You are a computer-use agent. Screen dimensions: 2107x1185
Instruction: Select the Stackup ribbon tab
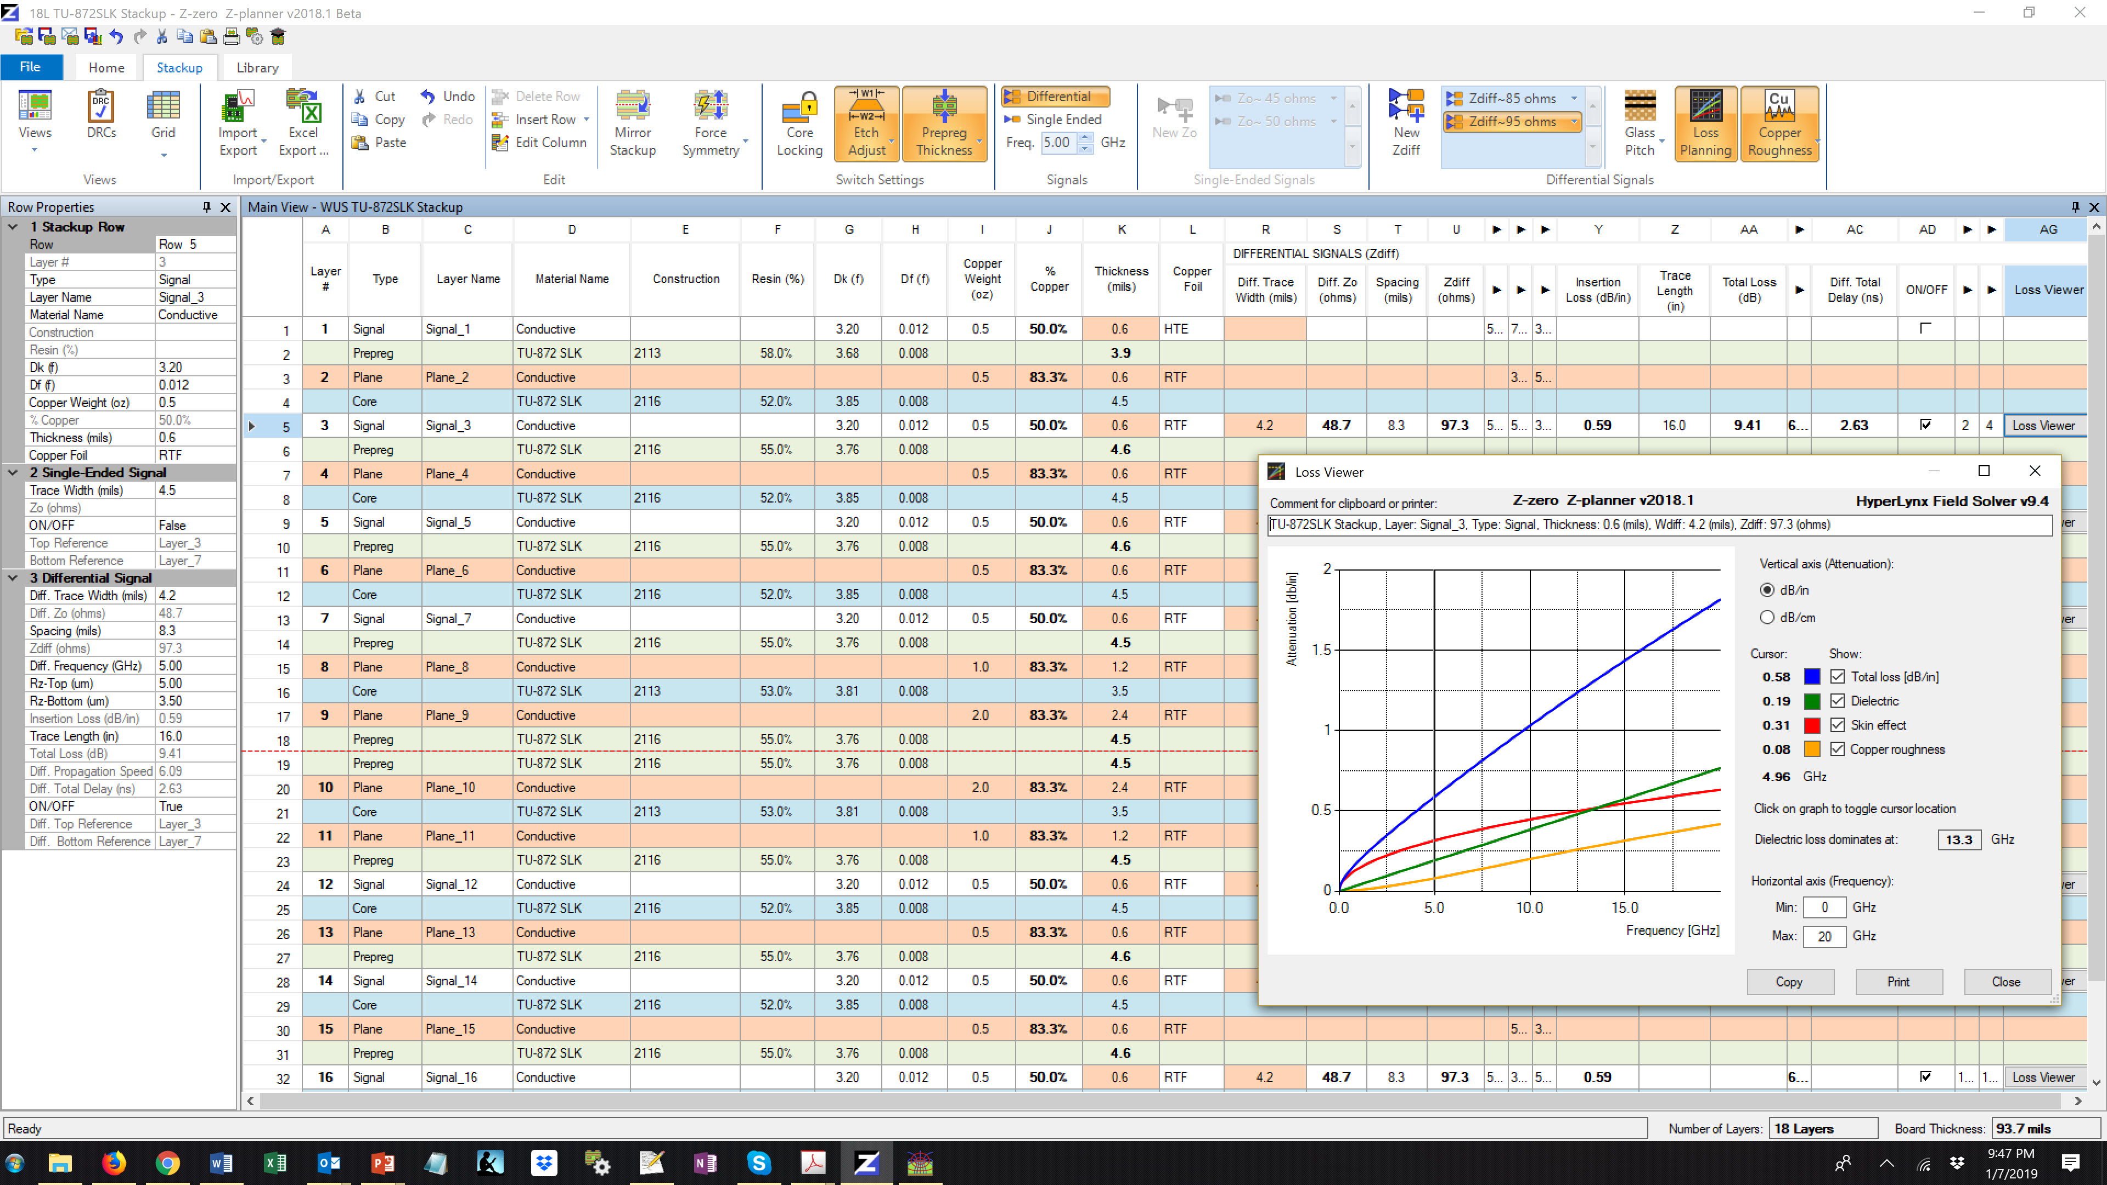(179, 68)
